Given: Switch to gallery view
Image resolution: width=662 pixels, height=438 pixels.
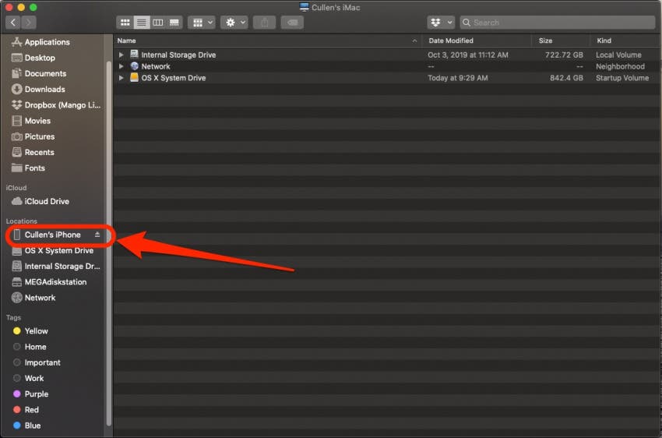Looking at the screenshot, I should (x=174, y=23).
